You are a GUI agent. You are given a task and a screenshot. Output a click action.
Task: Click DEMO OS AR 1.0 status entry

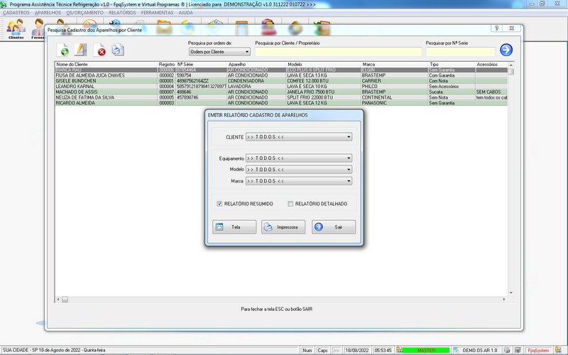480,350
